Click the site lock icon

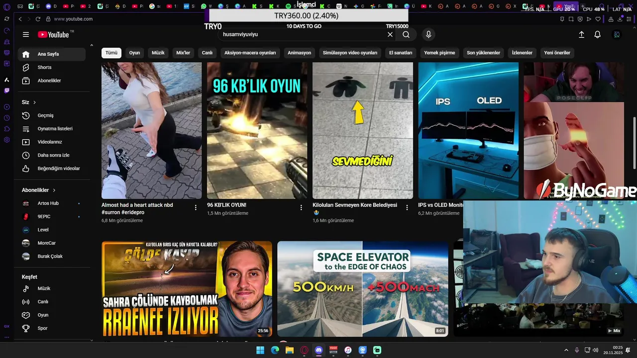(48, 19)
